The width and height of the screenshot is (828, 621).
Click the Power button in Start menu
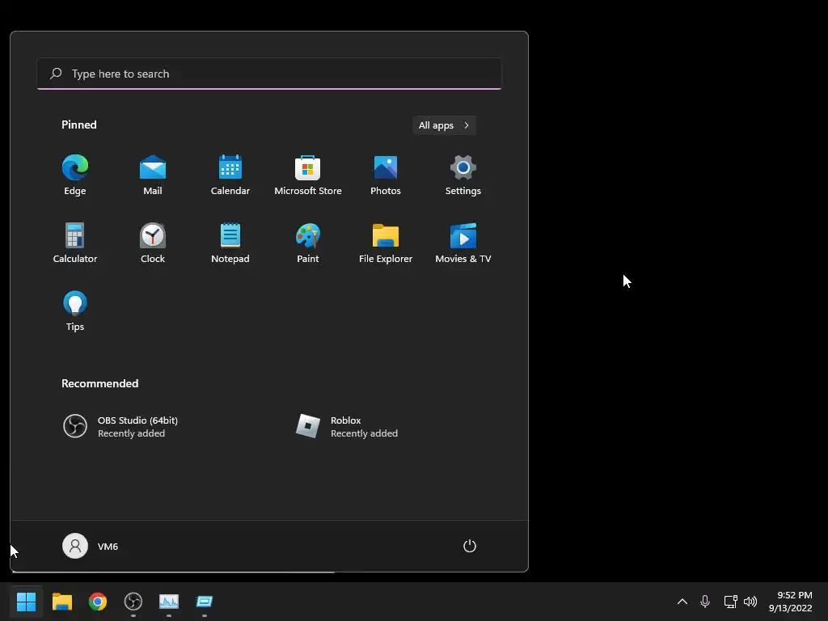pyautogui.click(x=470, y=546)
